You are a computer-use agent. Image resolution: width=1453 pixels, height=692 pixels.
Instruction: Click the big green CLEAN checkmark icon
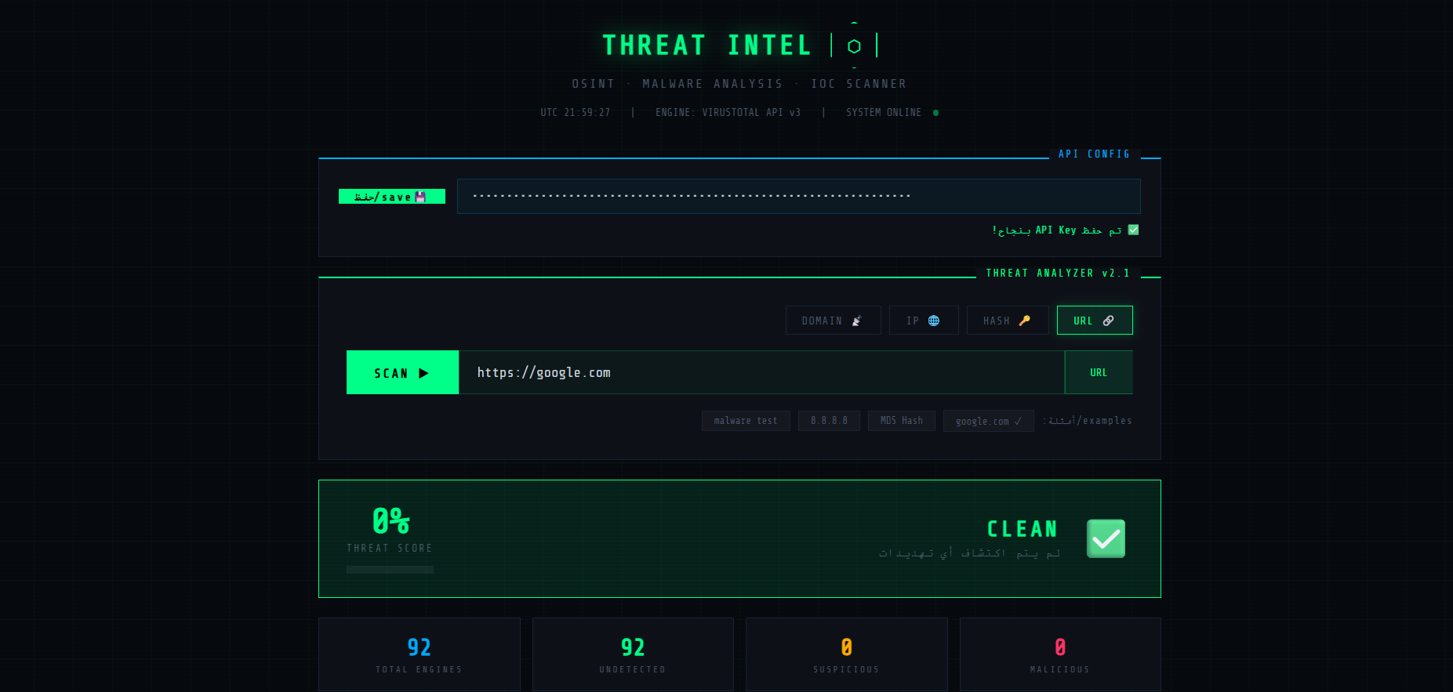(1106, 538)
